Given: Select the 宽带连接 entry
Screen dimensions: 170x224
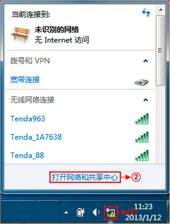Looking at the screenshot, I should coord(80,80).
